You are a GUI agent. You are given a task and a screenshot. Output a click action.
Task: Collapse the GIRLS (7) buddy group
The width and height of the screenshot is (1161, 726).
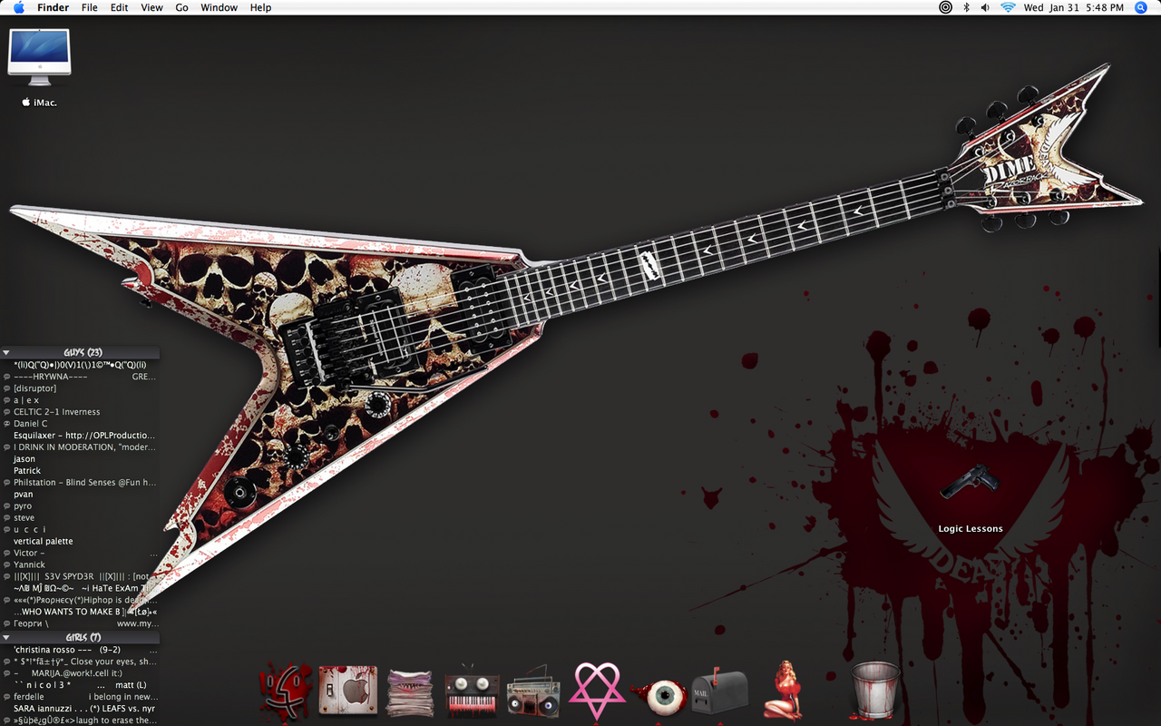point(6,638)
